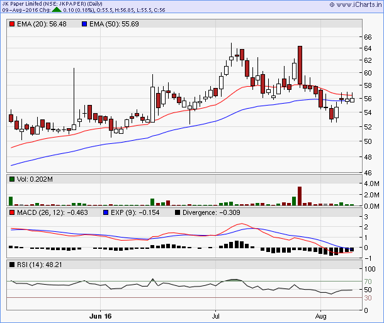Click the 54 price axis label
This screenshot has width=384, height=323.
click(368, 112)
